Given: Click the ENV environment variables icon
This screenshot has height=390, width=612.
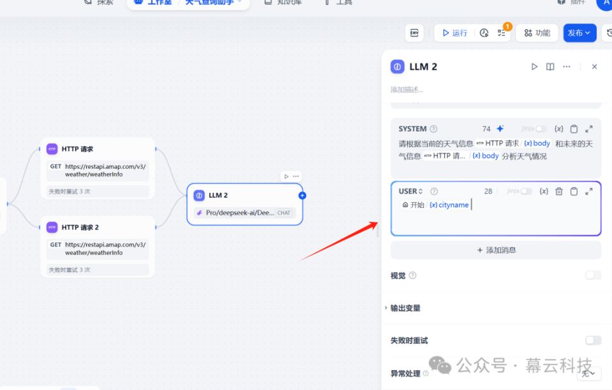Looking at the screenshot, I should click(415, 32).
